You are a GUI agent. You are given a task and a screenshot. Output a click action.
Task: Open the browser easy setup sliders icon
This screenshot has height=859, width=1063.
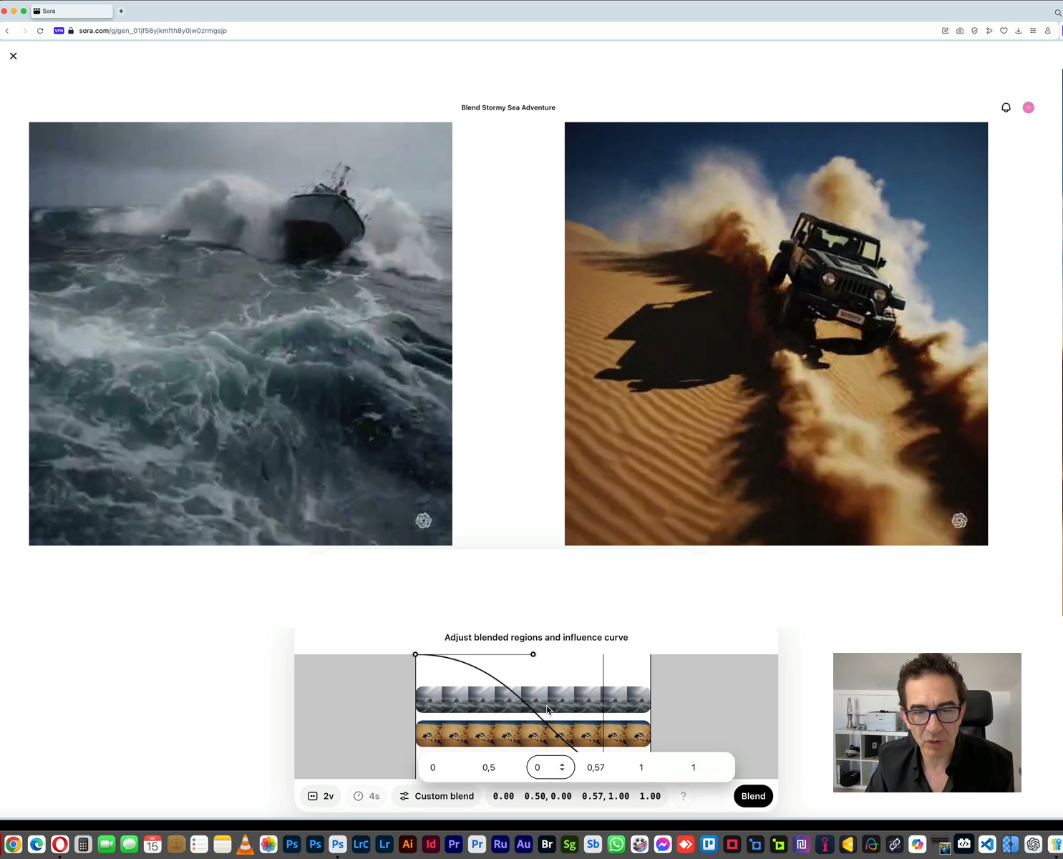(1033, 31)
